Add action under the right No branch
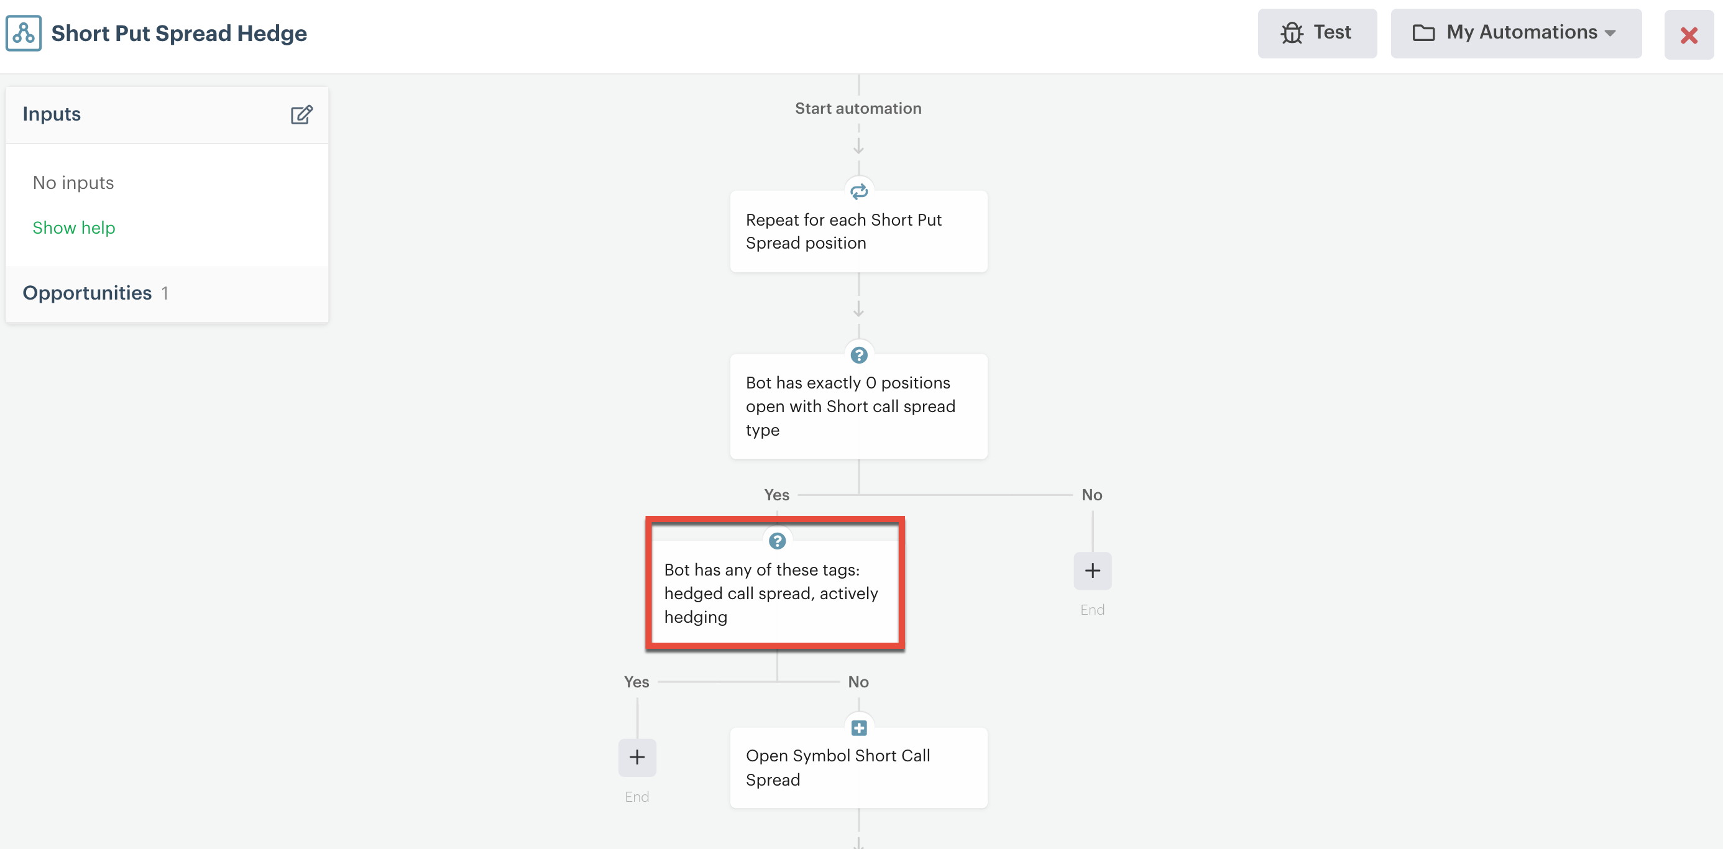 (x=1092, y=570)
